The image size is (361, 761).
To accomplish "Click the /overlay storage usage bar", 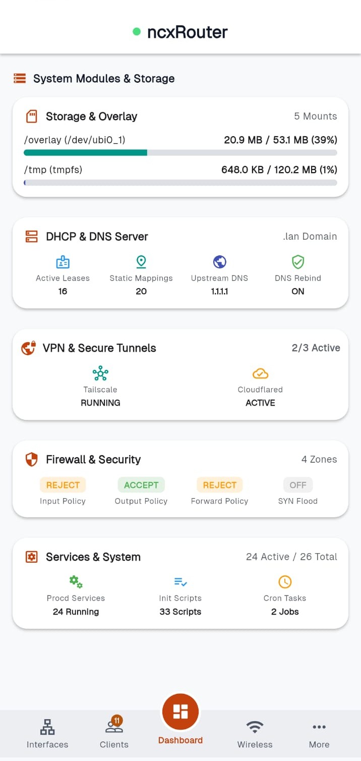I will [180, 152].
